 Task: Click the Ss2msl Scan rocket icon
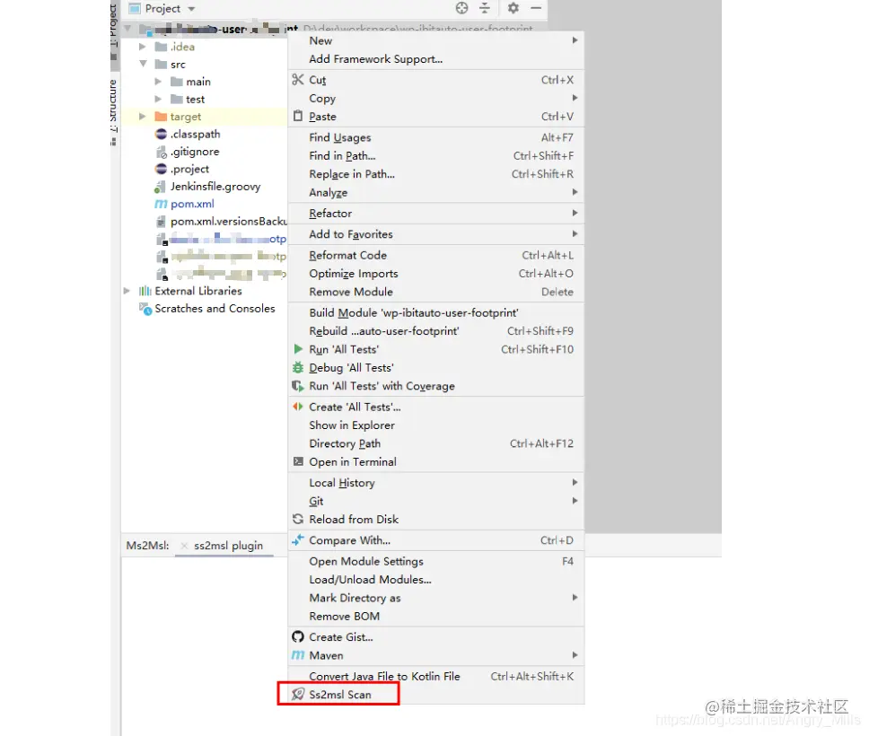tap(298, 695)
